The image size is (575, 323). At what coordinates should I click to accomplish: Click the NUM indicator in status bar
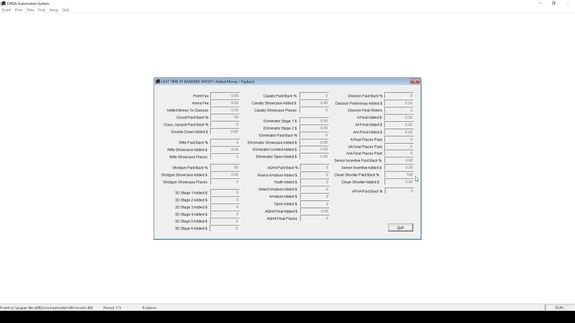coord(559,308)
